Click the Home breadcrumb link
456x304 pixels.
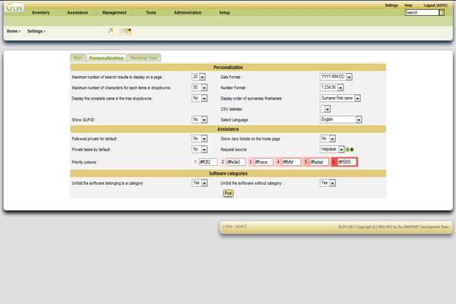pos(12,31)
